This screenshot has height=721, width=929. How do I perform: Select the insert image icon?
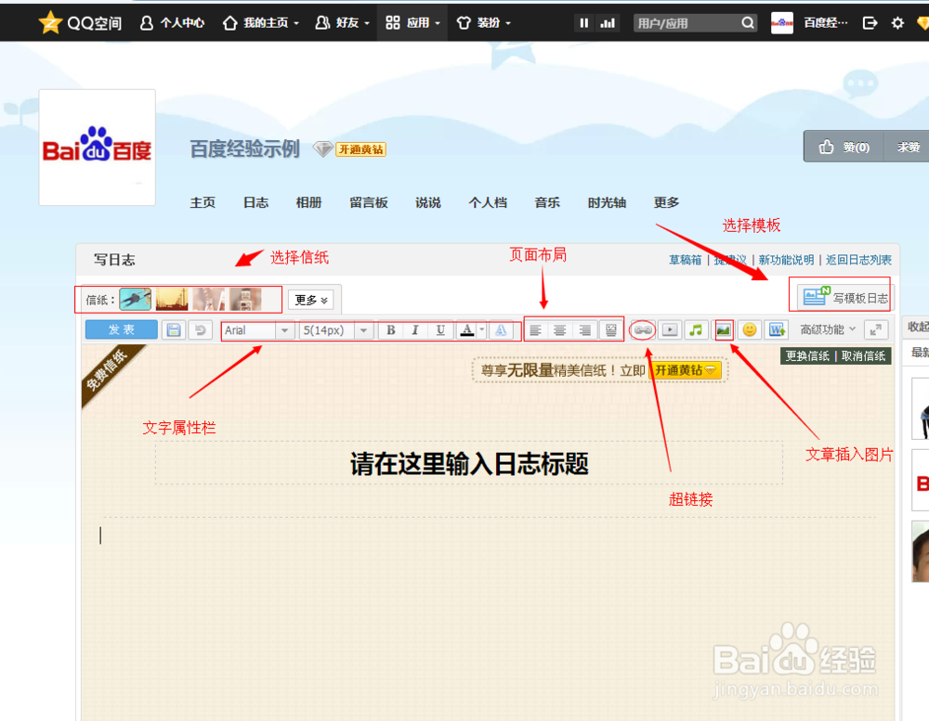(x=723, y=329)
